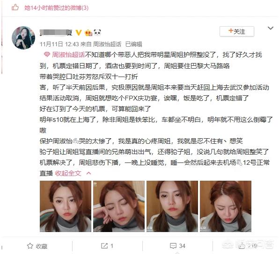Image resolution: width=279 pixels, height=254 pixels.
Task: Click the thumbs-up icon beside liked Weibo header
Action: click(x=15, y=7)
